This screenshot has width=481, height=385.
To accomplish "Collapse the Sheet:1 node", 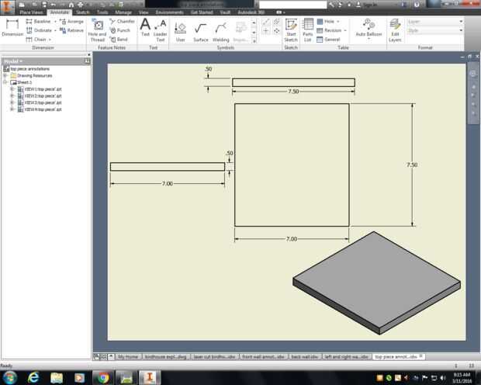I will (5, 82).
